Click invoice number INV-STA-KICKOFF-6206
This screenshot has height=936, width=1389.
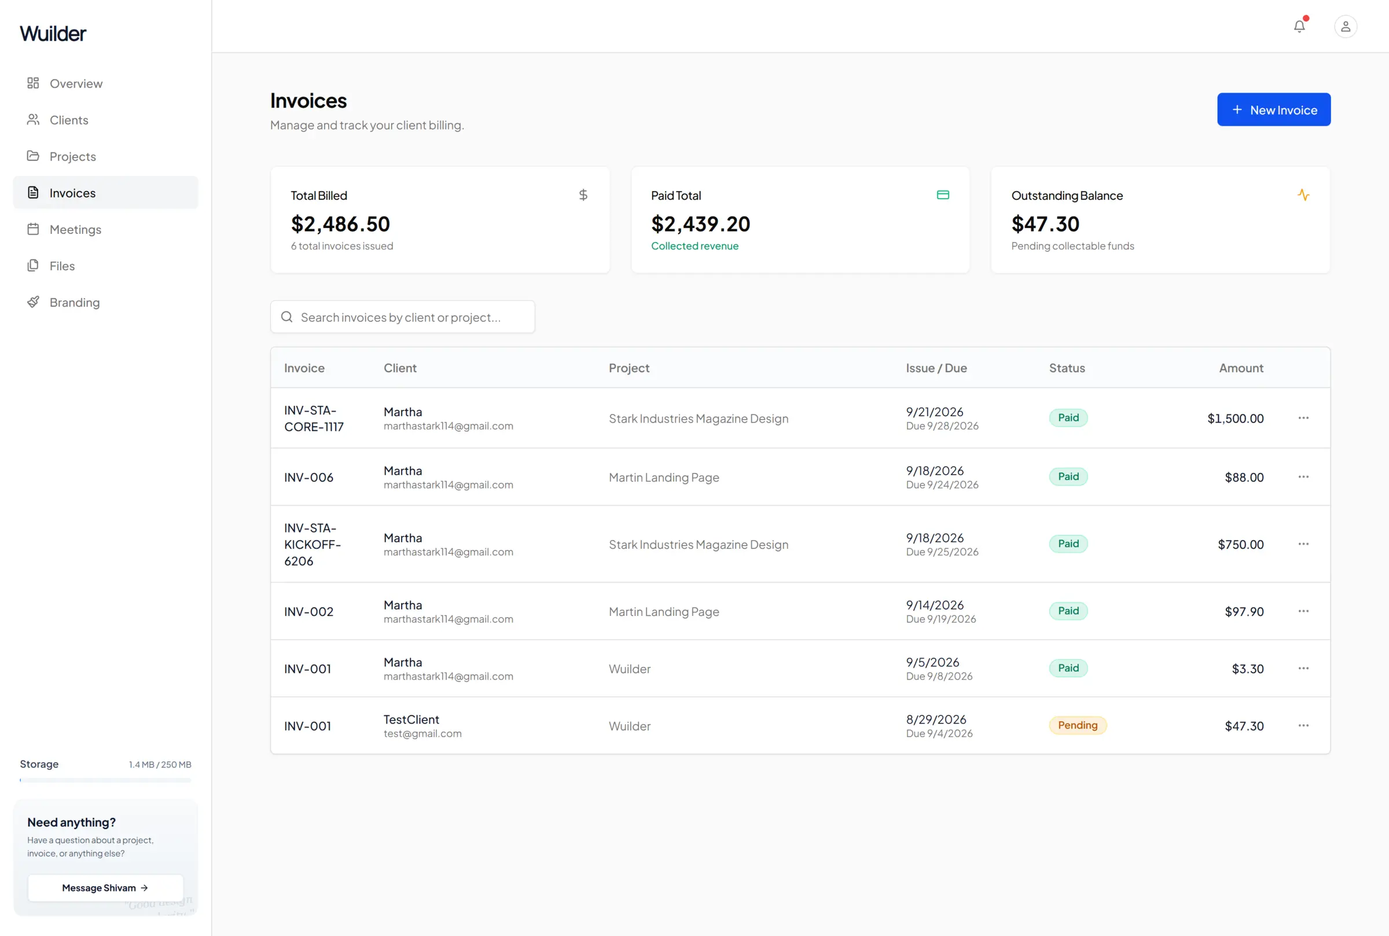pyautogui.click(x=313, y=544)
